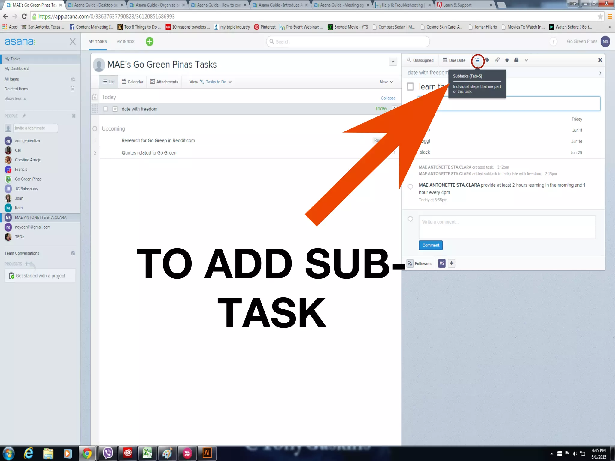Click Unassigned assignee button
This screenshot has height=461, width=615.
(420, 60)
